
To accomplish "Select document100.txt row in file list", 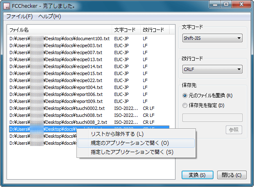I will [59, 39].
